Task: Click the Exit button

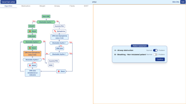Action: tap(183, 2)
